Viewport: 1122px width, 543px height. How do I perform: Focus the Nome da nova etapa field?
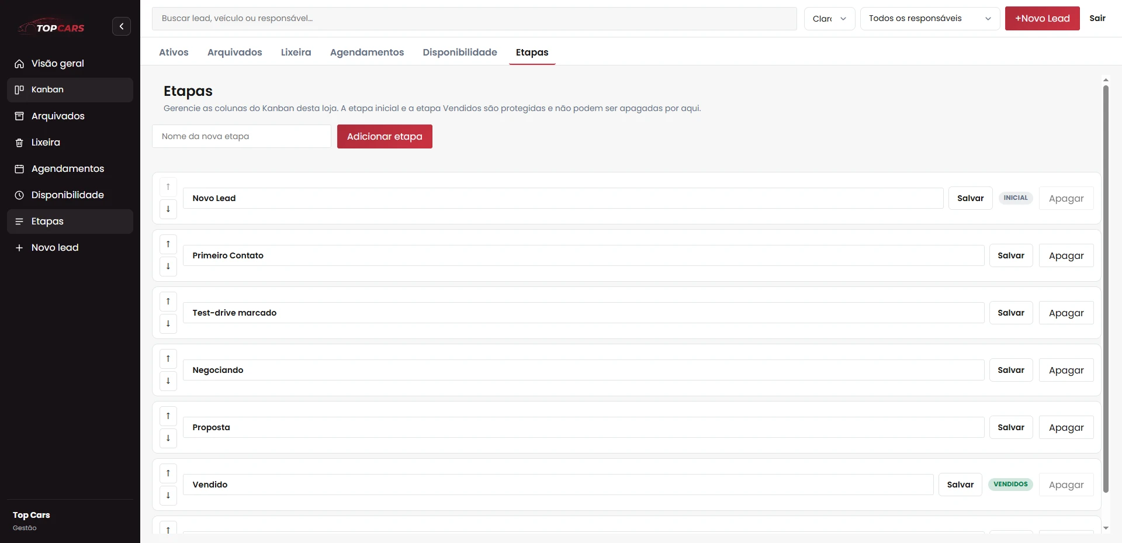(x=241, y=137)
